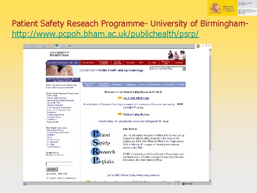Click the Stop page icon in browser toolbar
Screen dimensions: 257x193
(x=39, y=46)
